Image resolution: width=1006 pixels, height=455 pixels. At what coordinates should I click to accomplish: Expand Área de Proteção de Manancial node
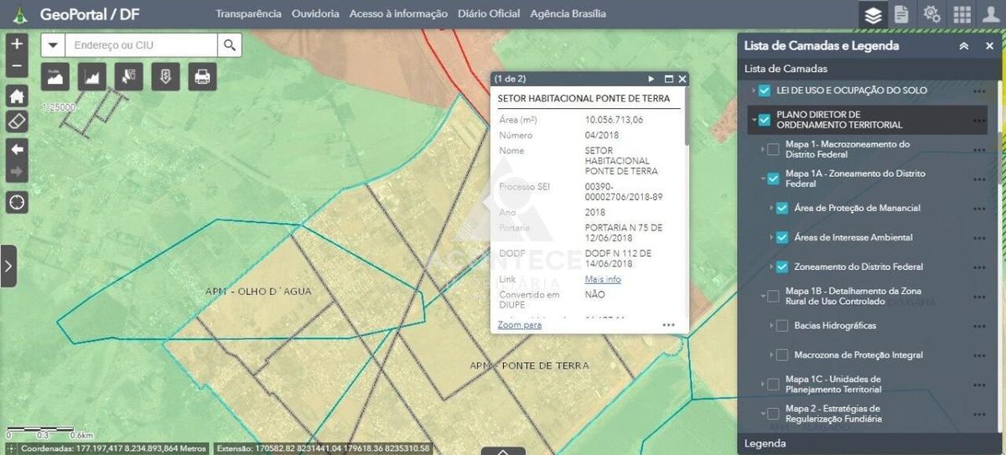[771, 208]
